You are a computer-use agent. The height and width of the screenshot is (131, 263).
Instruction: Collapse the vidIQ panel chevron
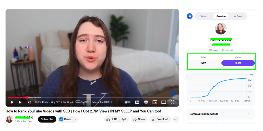tap(252, 16)
